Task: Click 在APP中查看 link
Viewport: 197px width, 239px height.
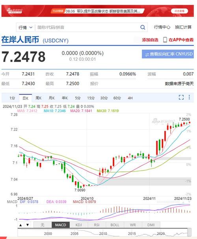Action: (181, 40)
